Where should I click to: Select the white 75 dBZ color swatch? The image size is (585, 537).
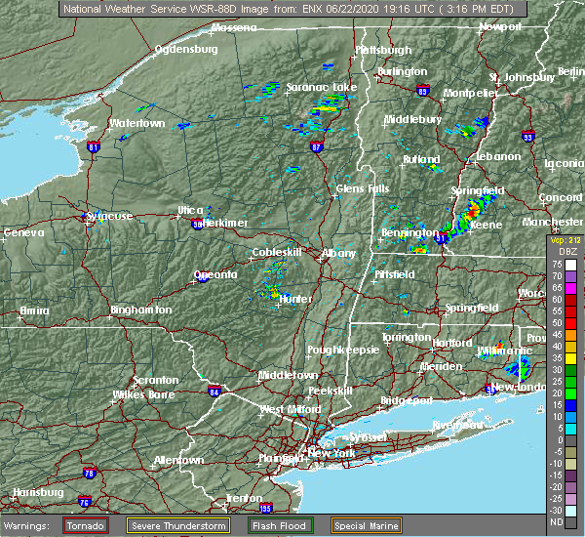click(570, 265)
